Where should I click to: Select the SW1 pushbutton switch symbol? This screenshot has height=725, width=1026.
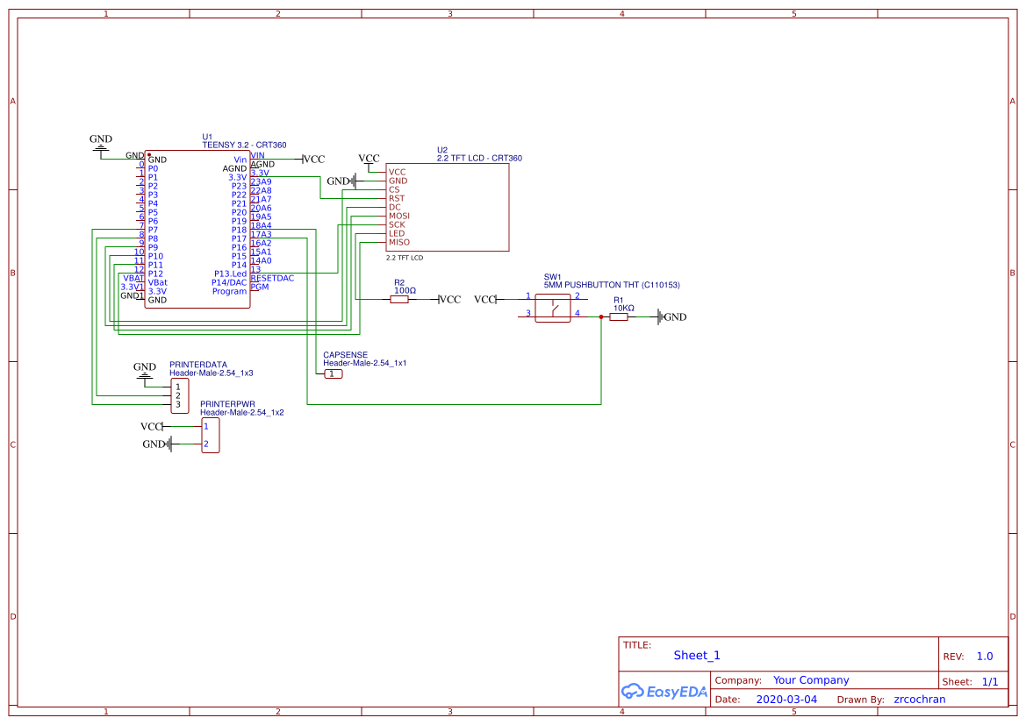553,309
